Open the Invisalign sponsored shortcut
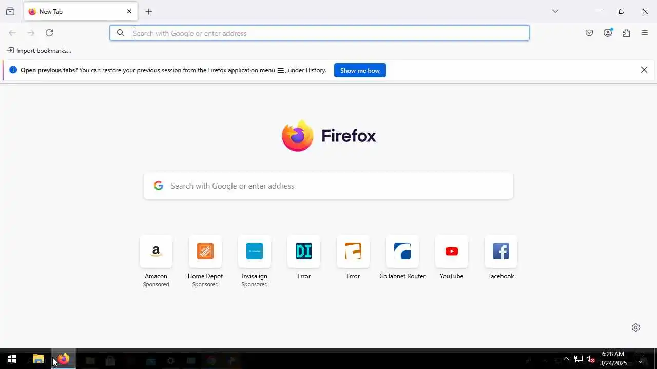The height and width of the screenshot is (369, 657). click(x=255, y=251)
